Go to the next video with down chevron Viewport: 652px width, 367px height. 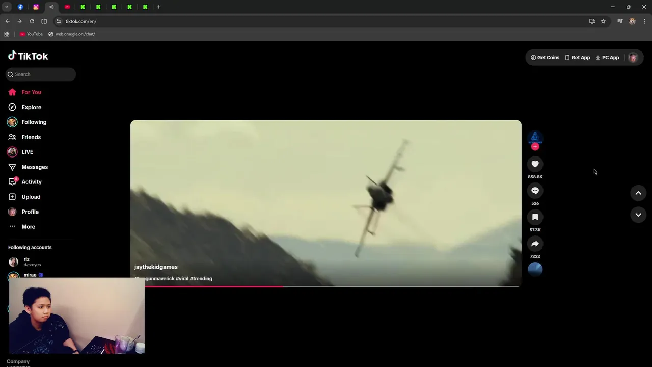coord(638,215)
